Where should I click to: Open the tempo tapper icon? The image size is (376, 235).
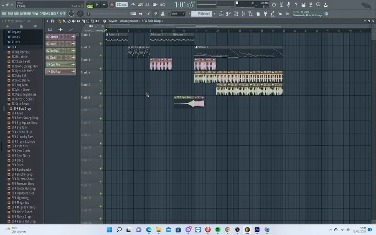pyautogui.click(x=273, y=14)
